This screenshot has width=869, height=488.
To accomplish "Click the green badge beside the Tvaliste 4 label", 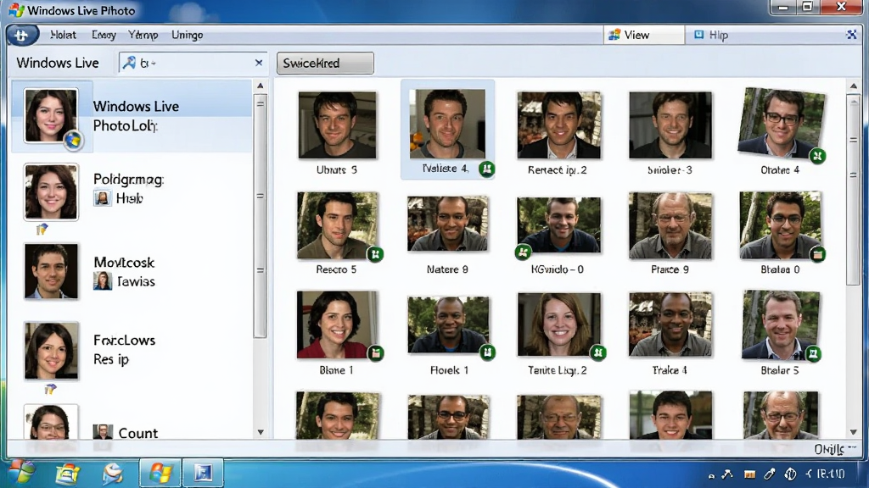I will (486, 169).
